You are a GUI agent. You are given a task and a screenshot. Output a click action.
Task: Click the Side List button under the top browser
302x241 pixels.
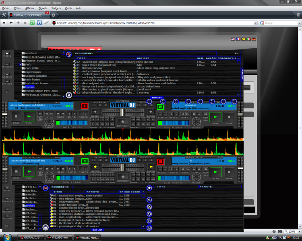[x=157, y=98]
